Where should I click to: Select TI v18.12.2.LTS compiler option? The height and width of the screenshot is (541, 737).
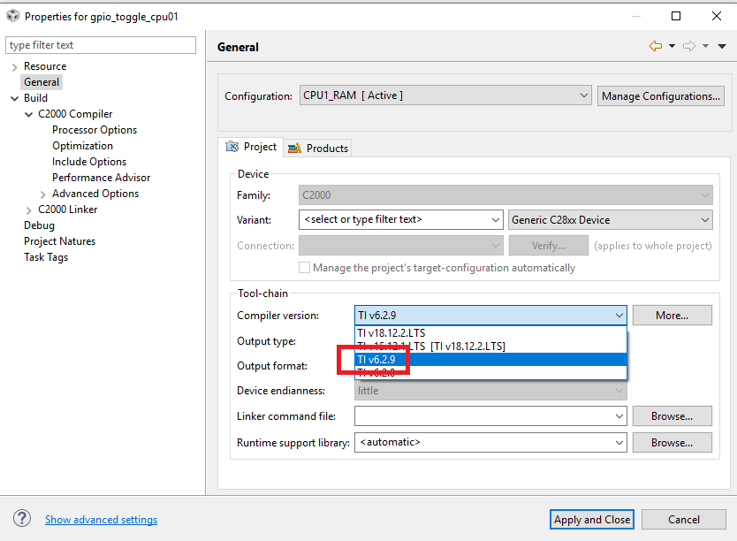[490, 332]
